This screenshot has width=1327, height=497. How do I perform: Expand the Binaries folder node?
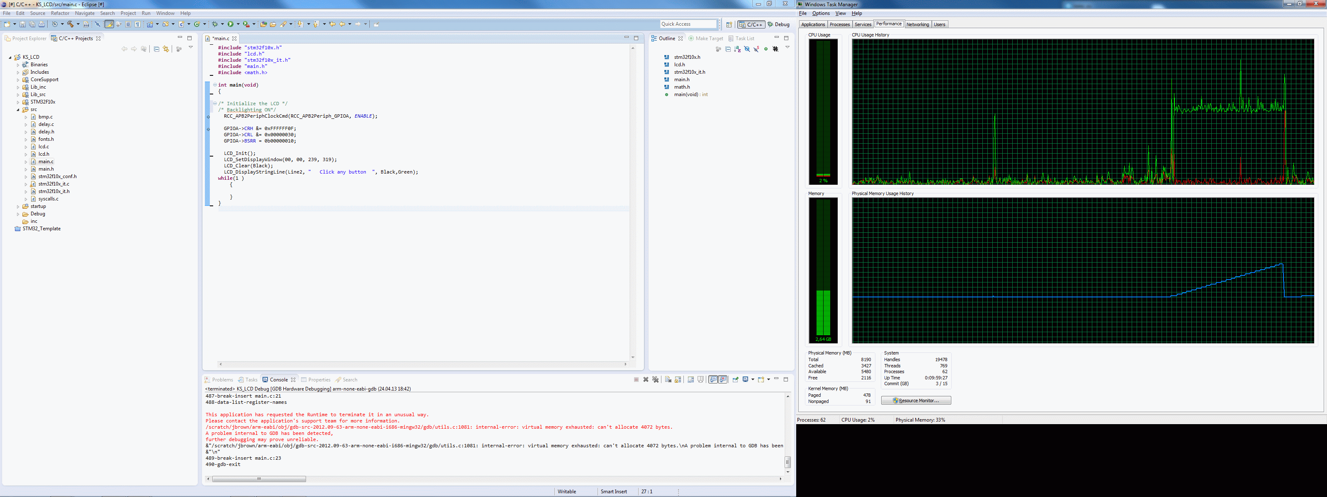click(x=18, y=65)
